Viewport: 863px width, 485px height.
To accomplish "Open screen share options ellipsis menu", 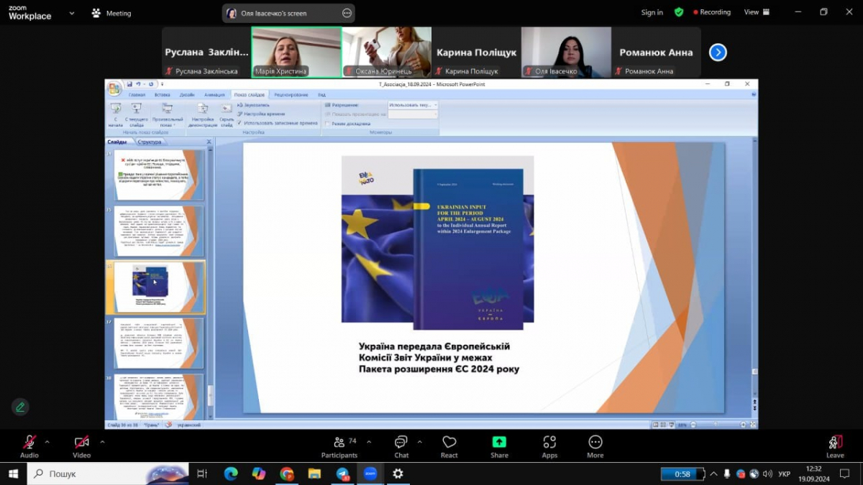I will point(347,13).
